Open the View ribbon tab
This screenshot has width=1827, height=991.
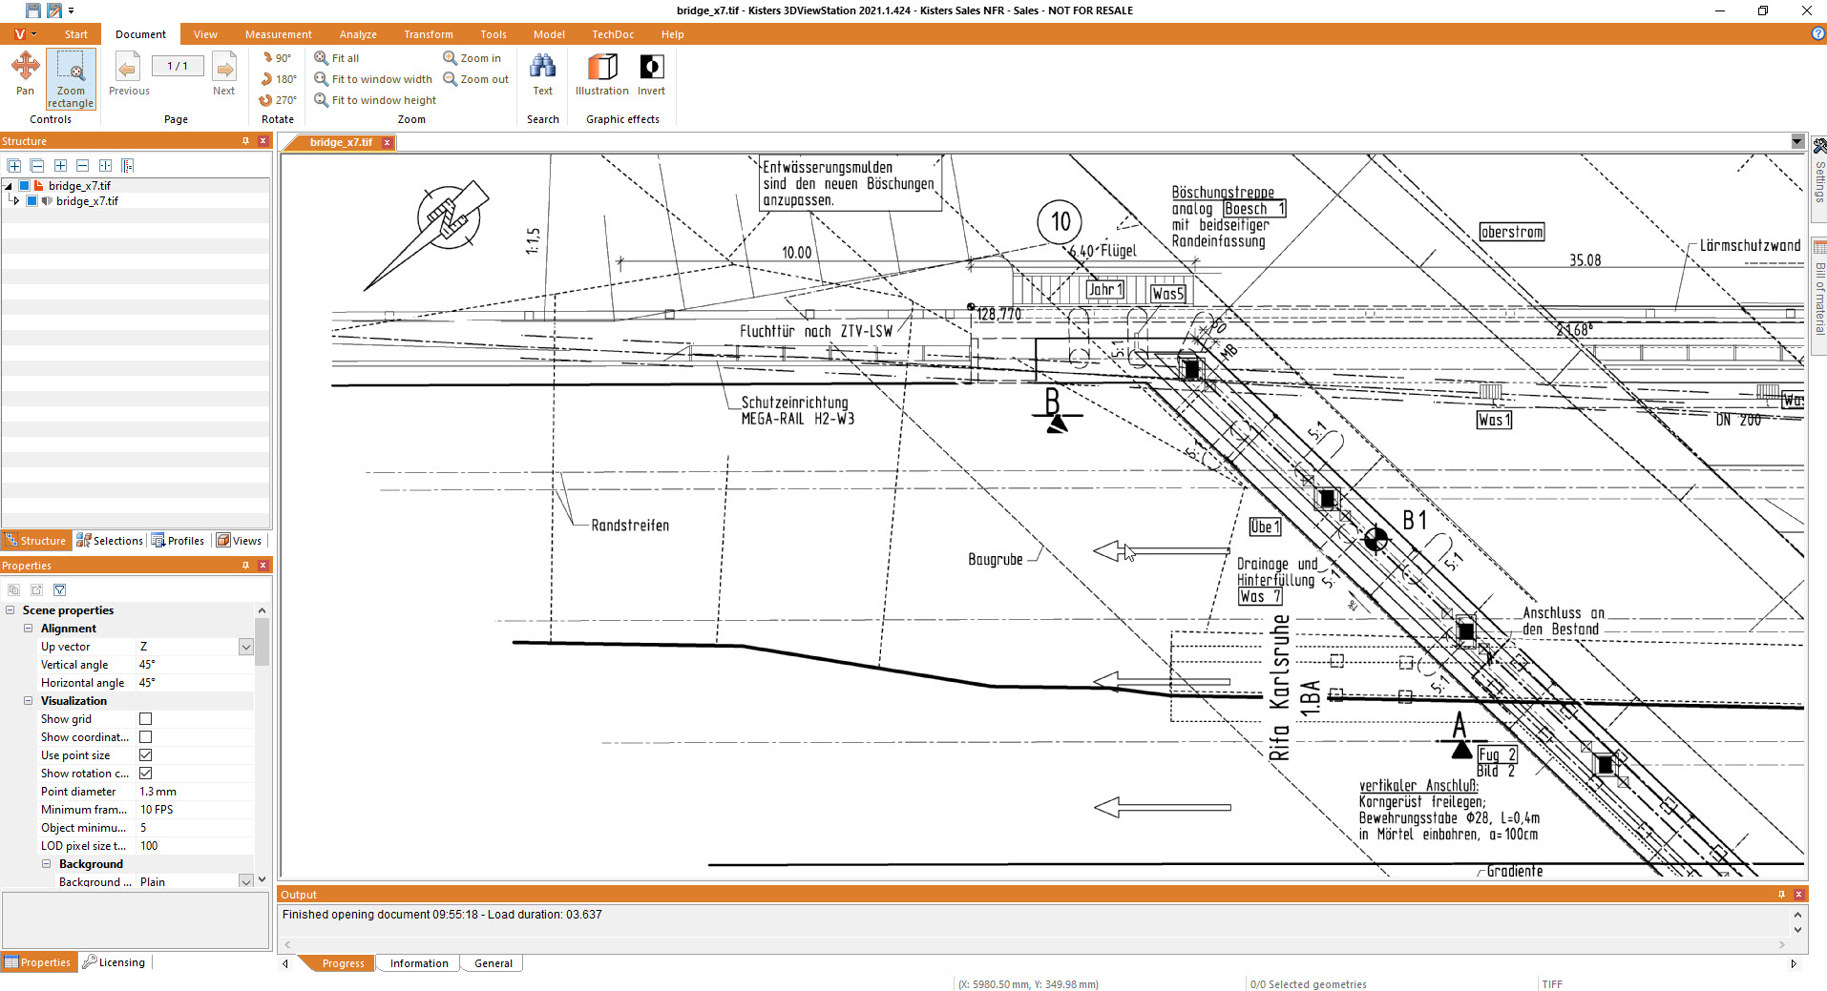(x=206, y=34)
